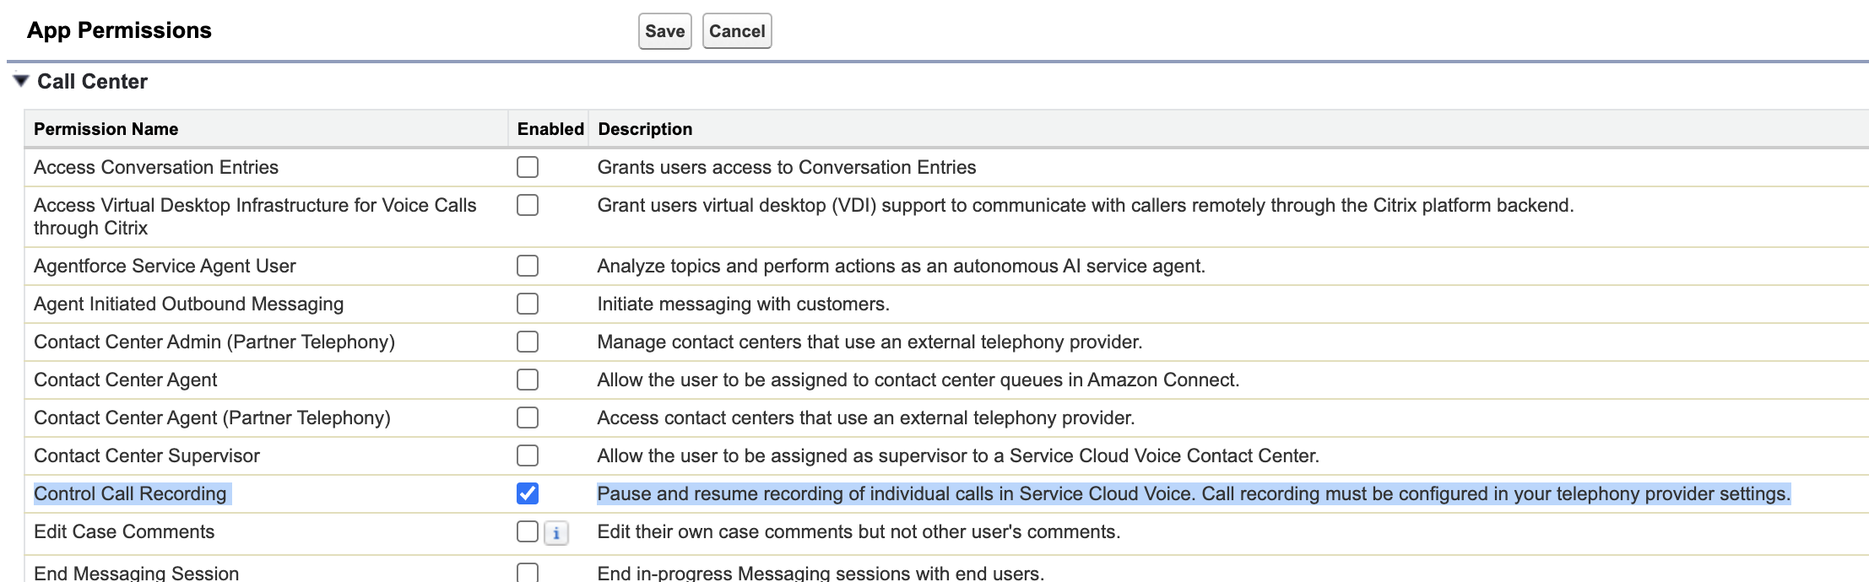Viewport: 1869px width, 582px height.
Task: Click 'Initiate messaging with customers.' description
Action: click(744, 304)
